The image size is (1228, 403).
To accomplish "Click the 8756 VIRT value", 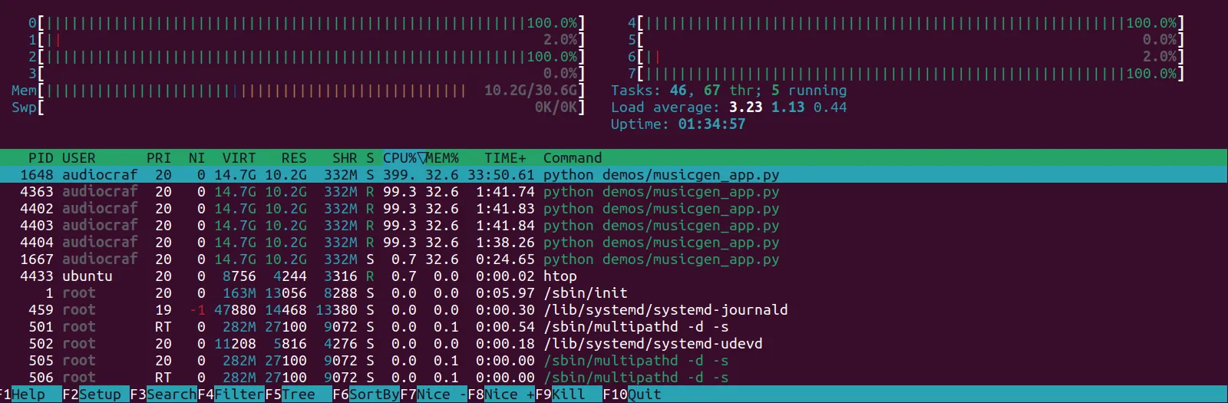I will pyautogui.click(x=239, y=276).
